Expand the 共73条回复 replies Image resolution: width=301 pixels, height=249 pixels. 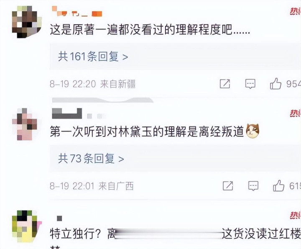(x=91, y=159)
